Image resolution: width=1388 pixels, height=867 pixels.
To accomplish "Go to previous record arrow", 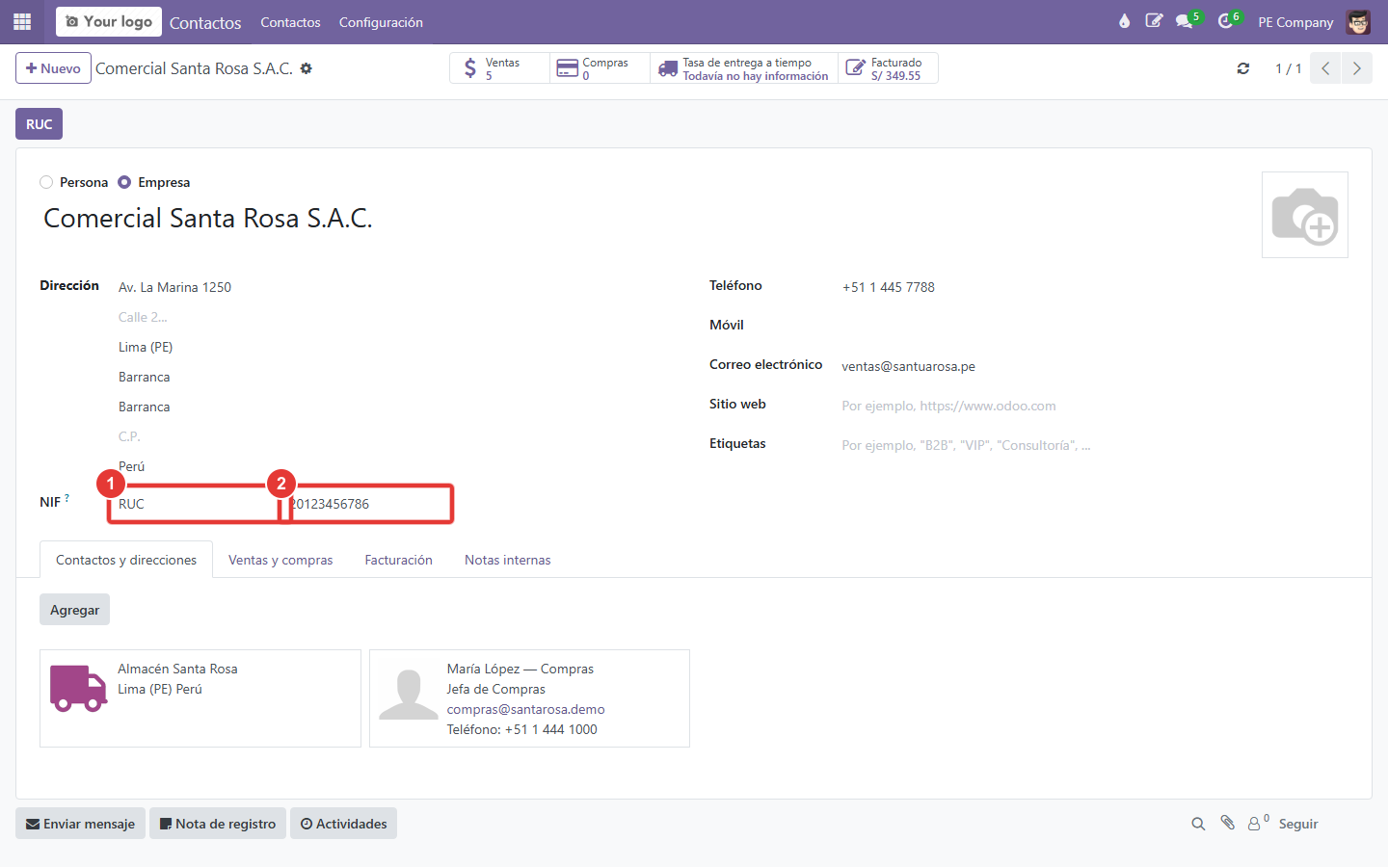I will tap(1325, 68).
